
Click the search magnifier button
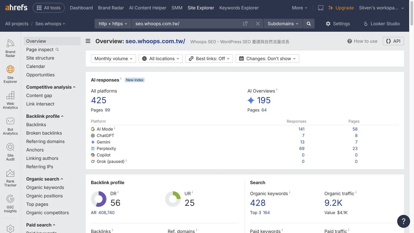click(x=309, y=24)
